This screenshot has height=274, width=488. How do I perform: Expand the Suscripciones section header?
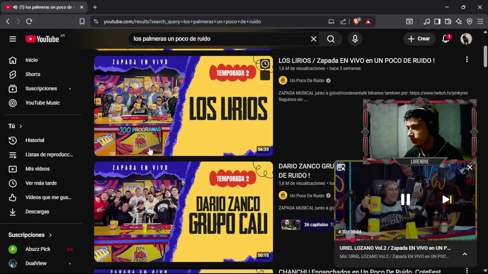point(30,235)
